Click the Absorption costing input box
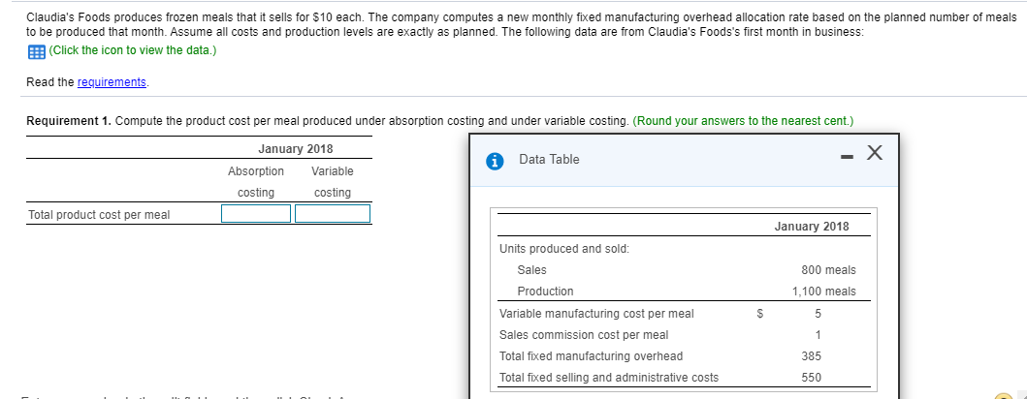The height and width of the screenshot is (399, 1027). tap(256, 214)
